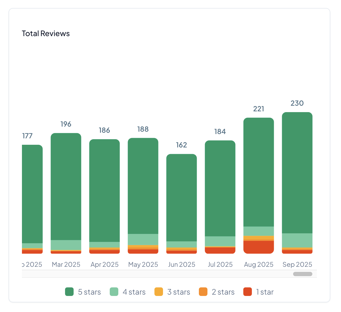This screenshot has width=341, height=312.
Task: Click the Total Reviews chart title
Action: [x=46, y=33]
